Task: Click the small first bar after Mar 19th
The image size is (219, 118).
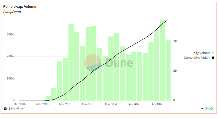Action: coord(48,98)
